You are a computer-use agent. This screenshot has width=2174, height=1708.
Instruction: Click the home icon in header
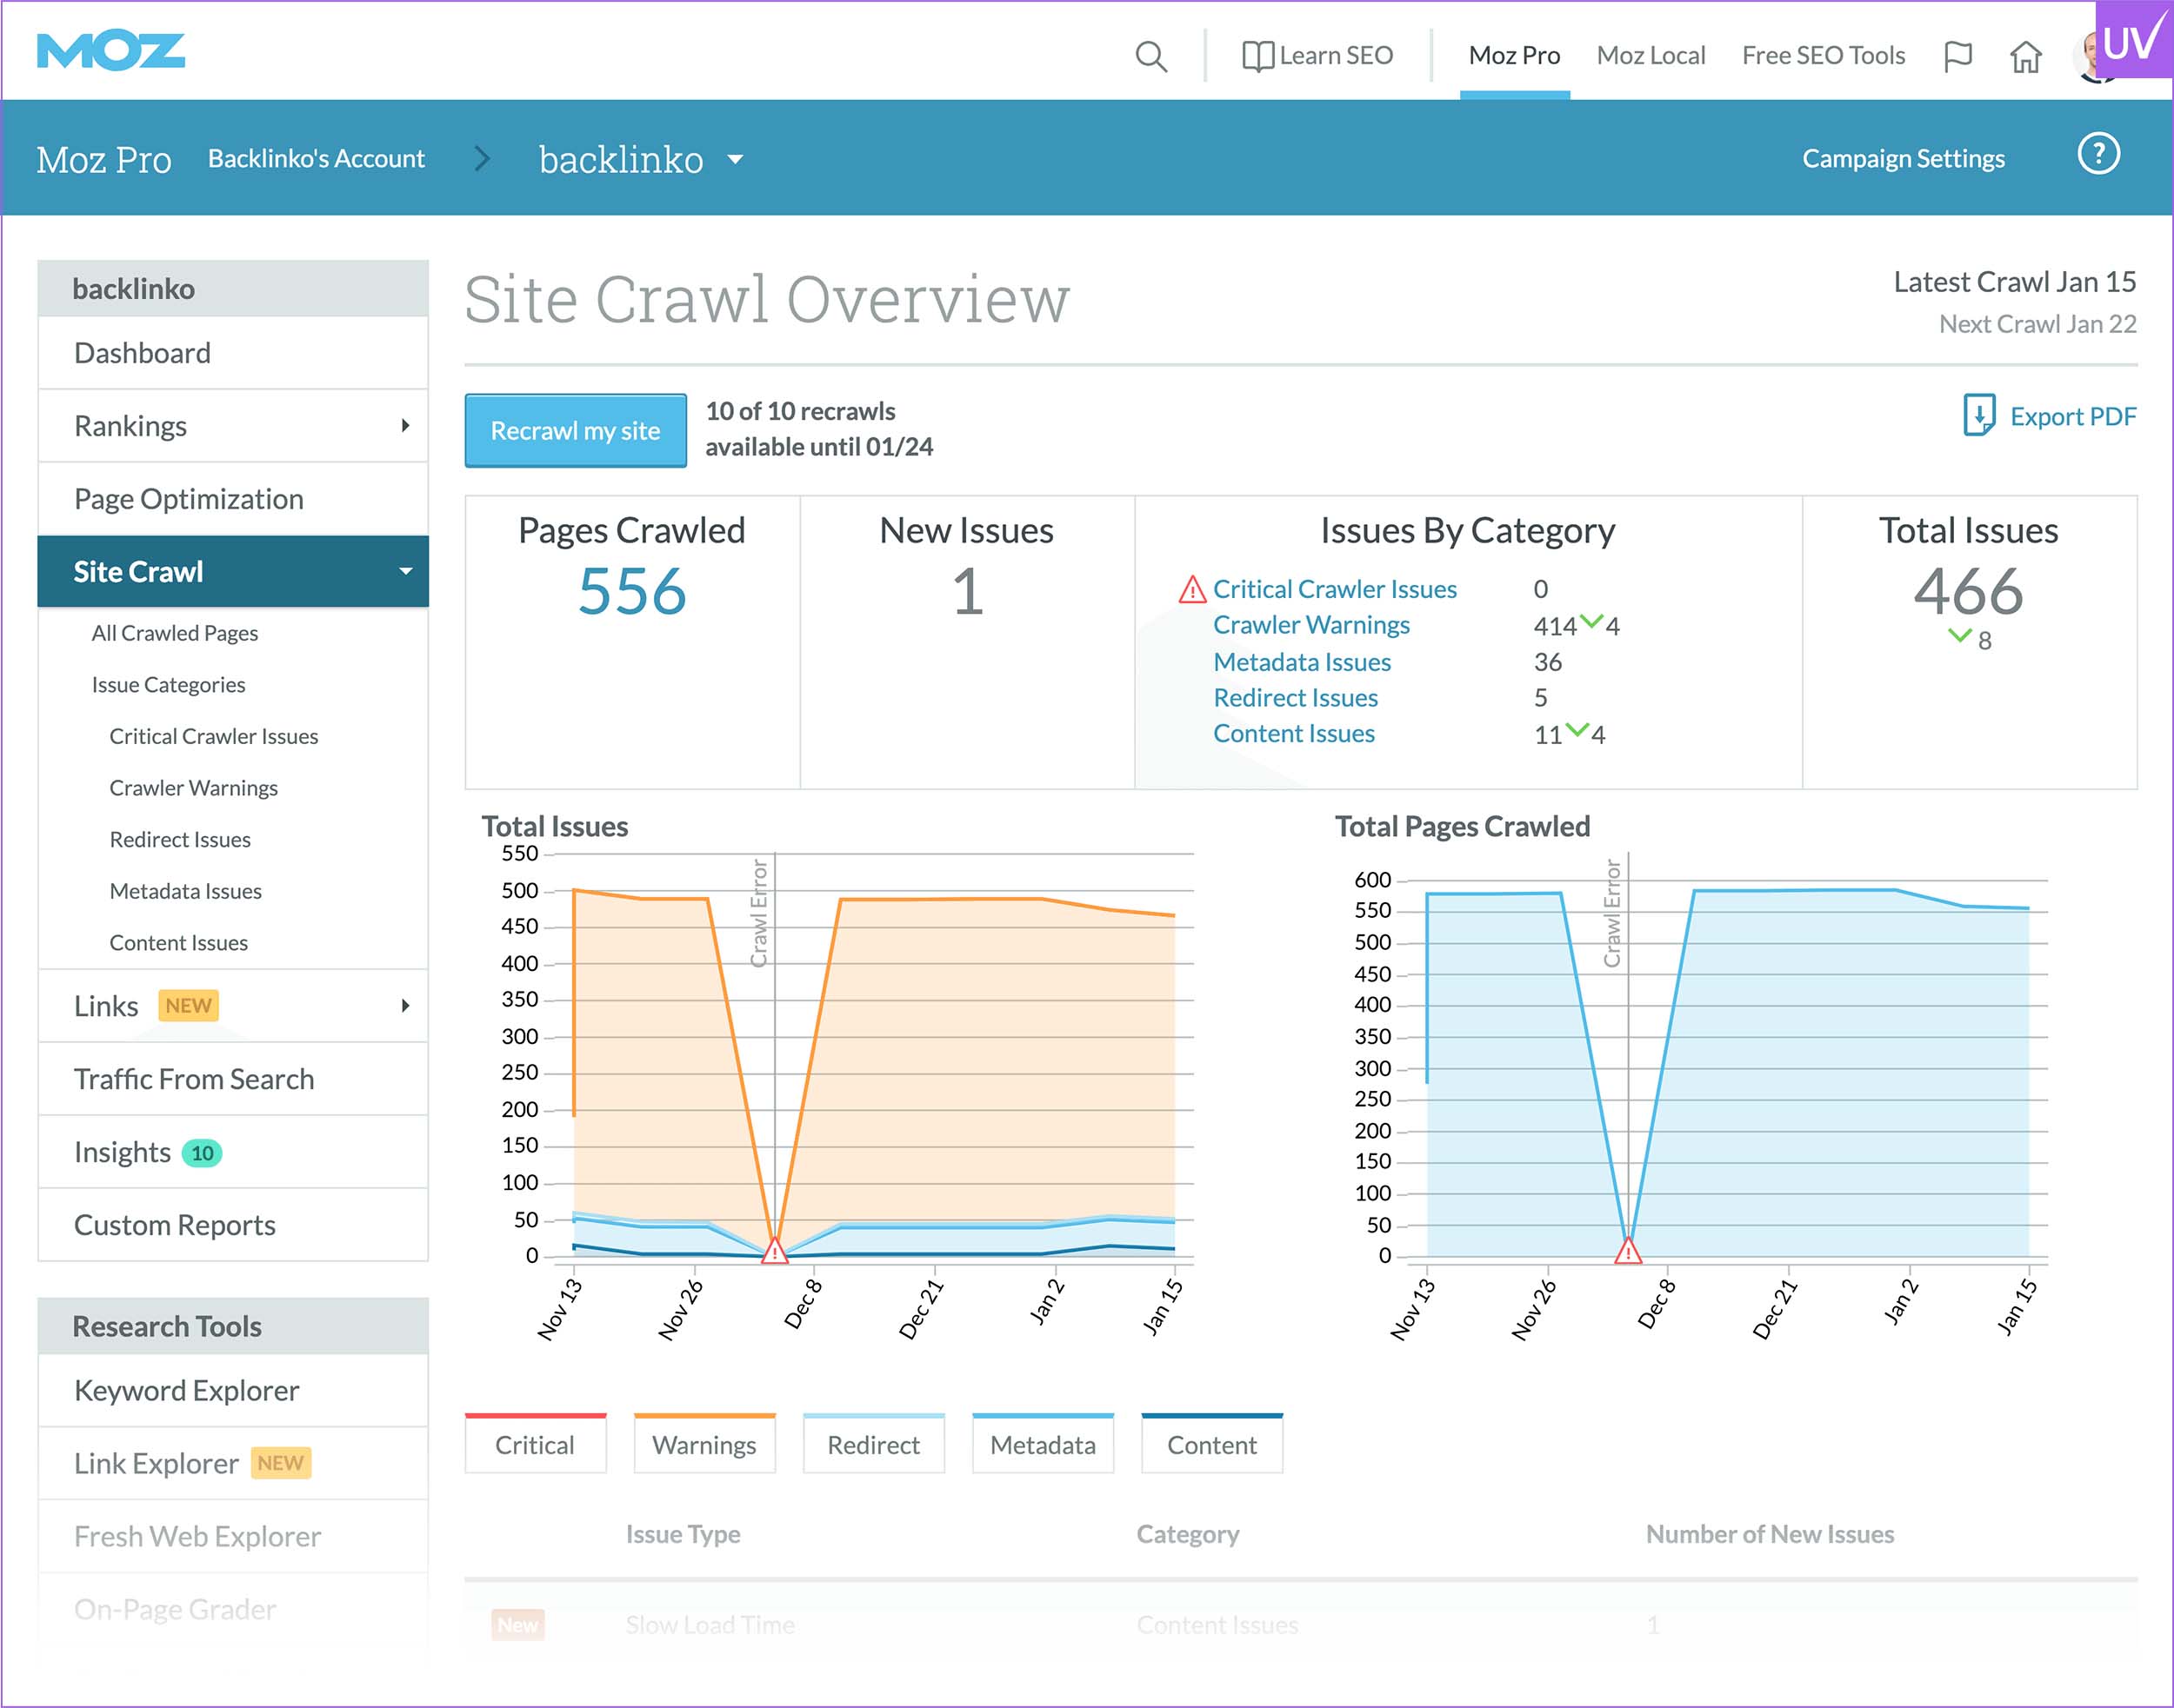2026,56
